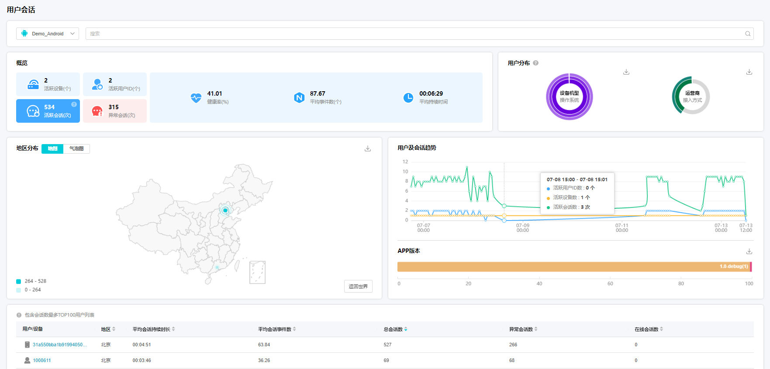Click the abnormal sessions red chat icon
Viewport: 770px width, 369px height.
tap(97, 111)
